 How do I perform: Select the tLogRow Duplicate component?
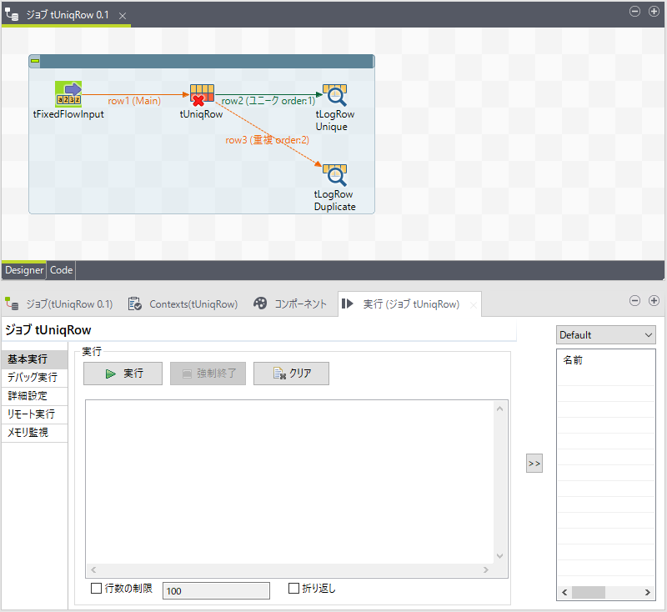coord(334,177)
